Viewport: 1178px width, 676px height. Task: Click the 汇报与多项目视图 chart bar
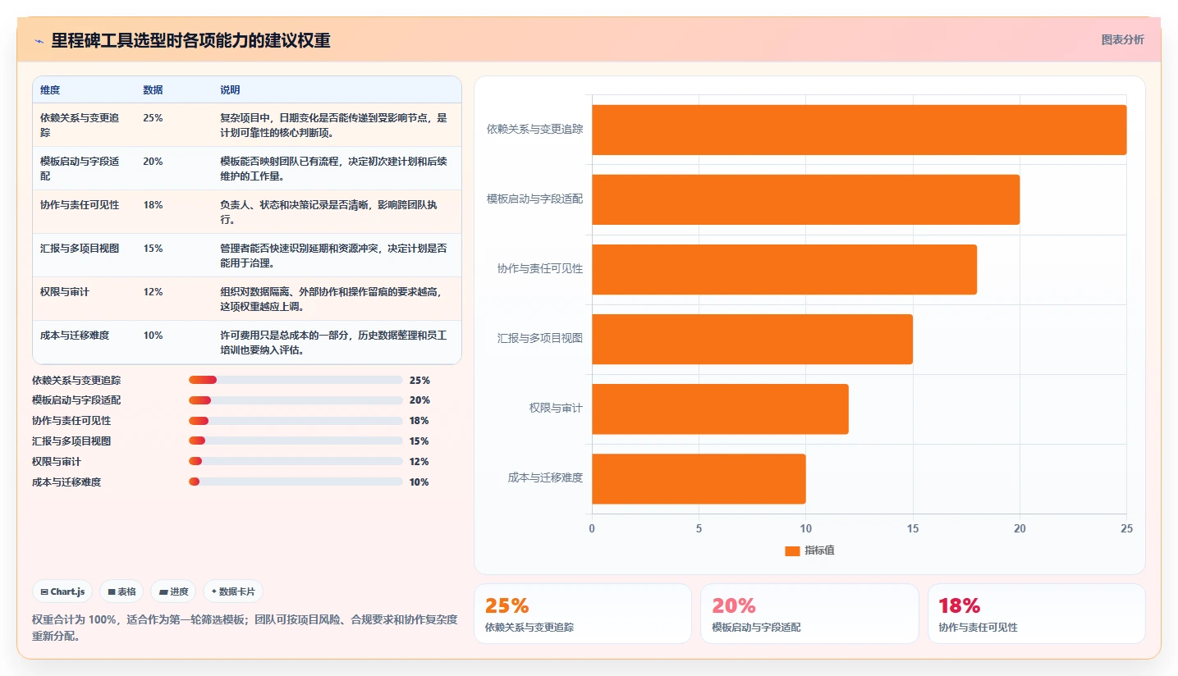tap(752, 339)
